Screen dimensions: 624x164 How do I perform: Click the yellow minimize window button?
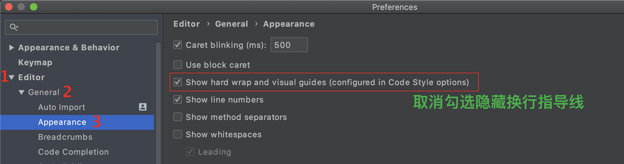21,7
